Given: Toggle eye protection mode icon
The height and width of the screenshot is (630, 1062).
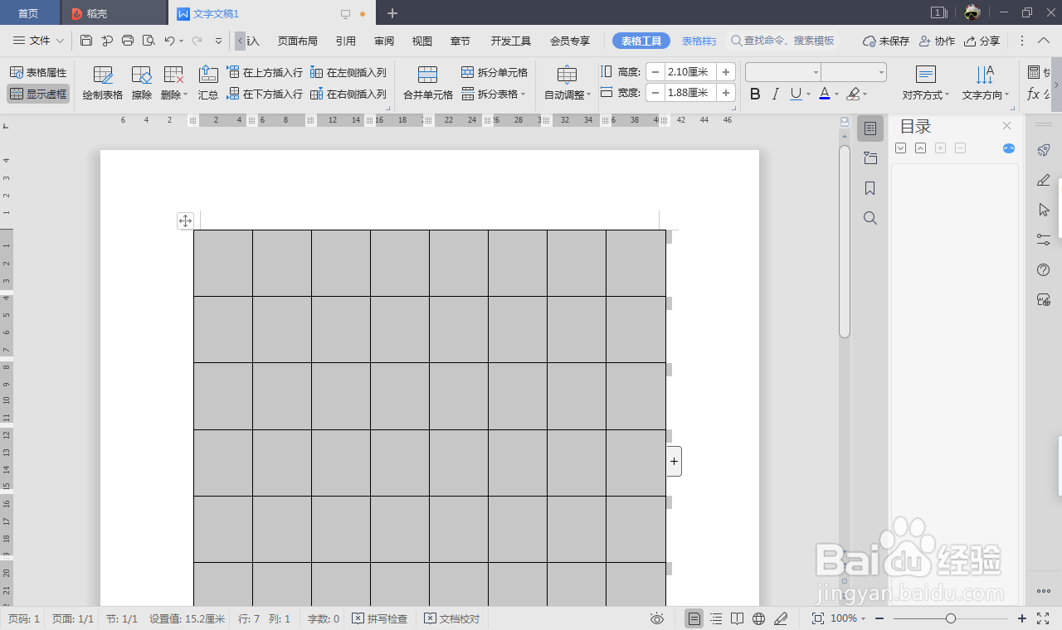Looking at the screenshot, I should (x=657, y=618).
